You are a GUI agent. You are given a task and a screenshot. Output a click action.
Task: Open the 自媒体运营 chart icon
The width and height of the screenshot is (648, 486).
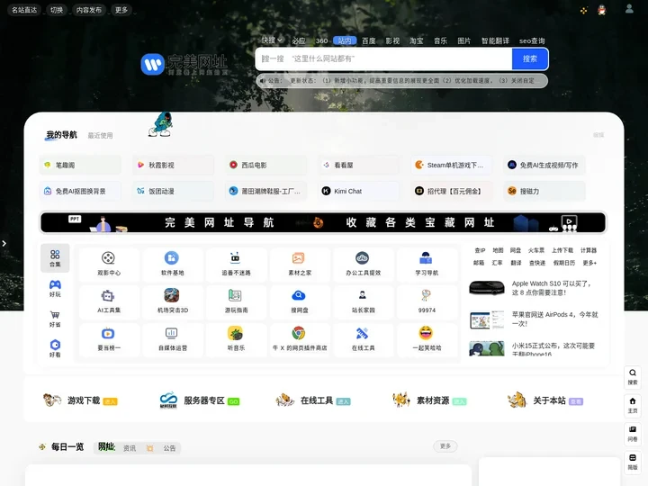click(x=172, y=333)
